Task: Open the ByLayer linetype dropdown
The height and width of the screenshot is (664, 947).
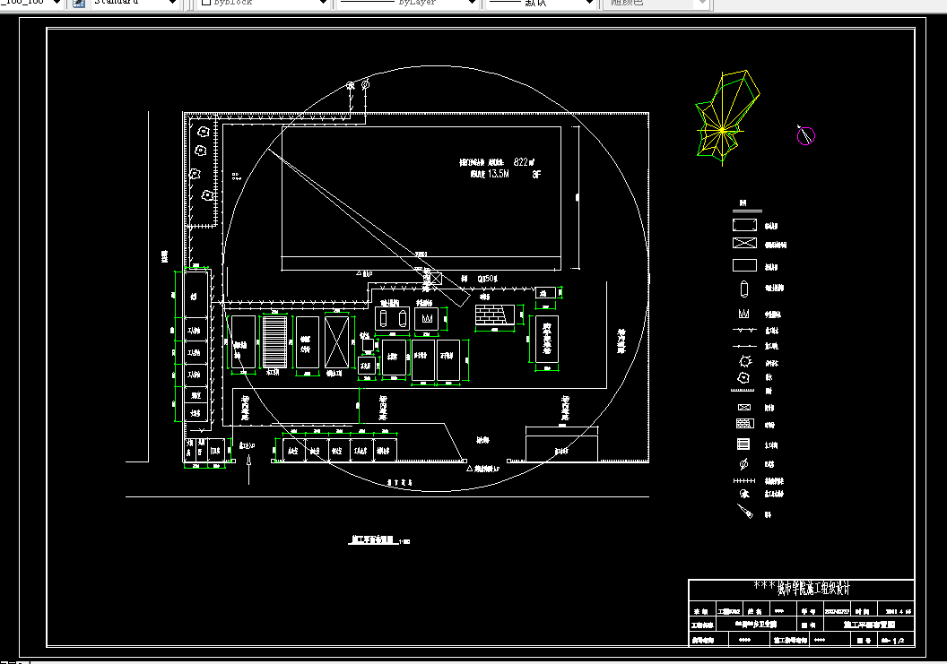Action: tap(472, 3)
